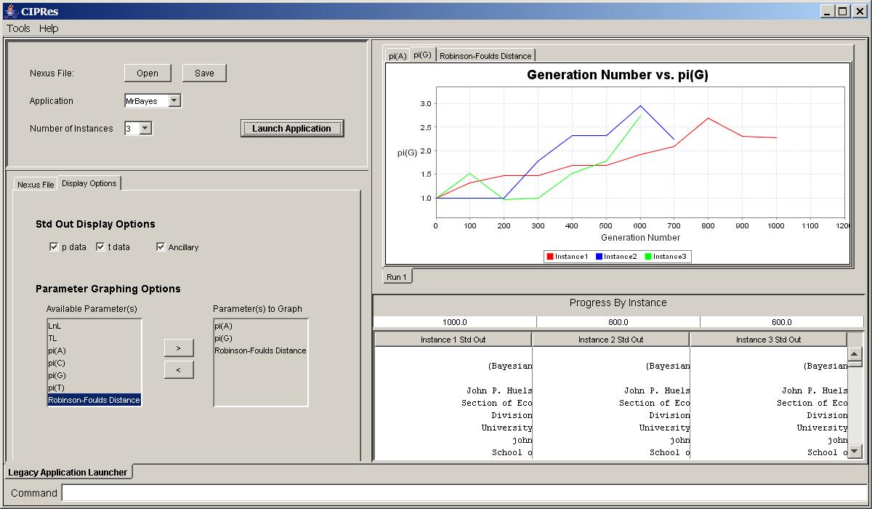Switch to the pi(G) graph tab
This screenshot has width=872, height=509.
coord(423,55)
